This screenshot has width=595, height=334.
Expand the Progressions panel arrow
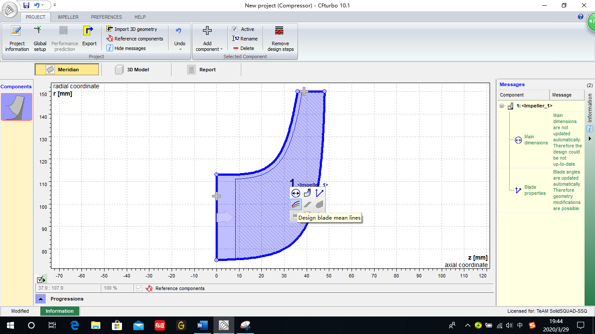pyautogui.click(x=40, y=299)
